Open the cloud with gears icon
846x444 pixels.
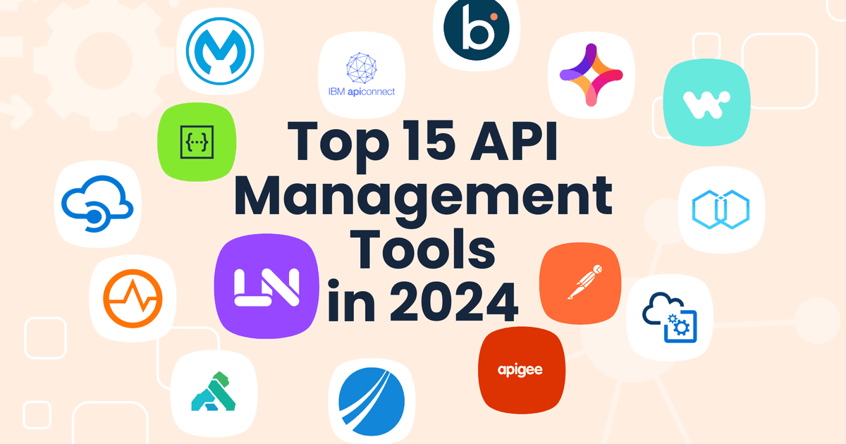point(670,318)
